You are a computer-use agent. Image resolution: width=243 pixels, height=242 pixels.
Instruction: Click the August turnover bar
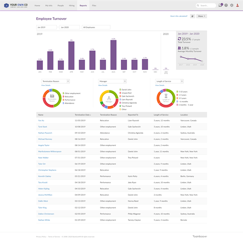pos(113,55)
